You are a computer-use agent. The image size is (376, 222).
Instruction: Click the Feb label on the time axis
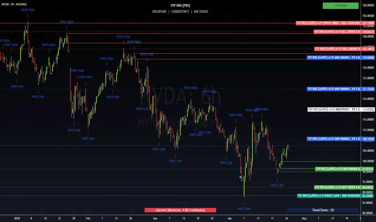click(x=88, y=218)
